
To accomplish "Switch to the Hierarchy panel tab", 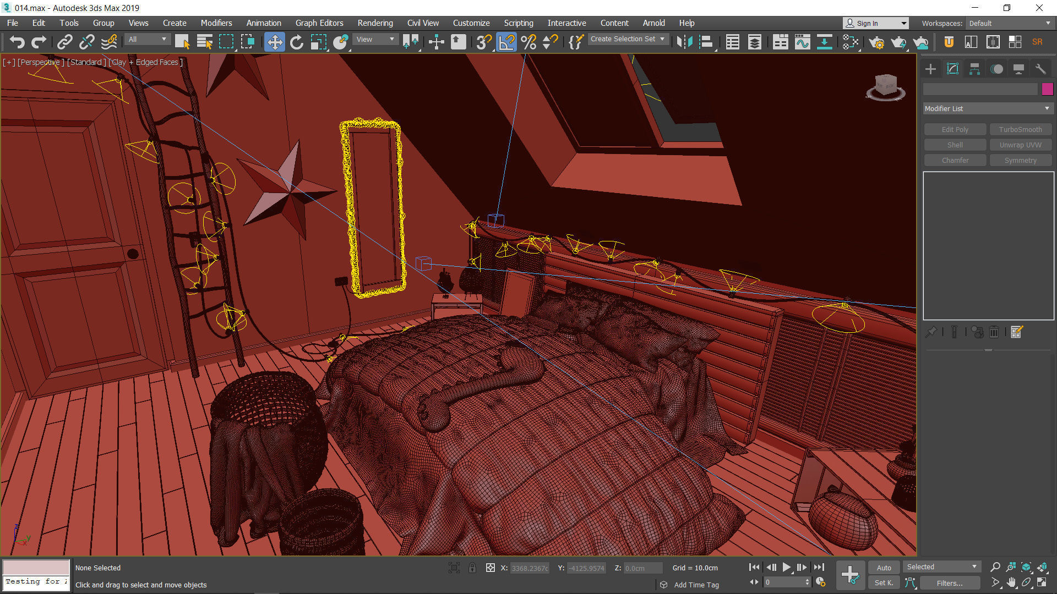I will coord(974,69).
